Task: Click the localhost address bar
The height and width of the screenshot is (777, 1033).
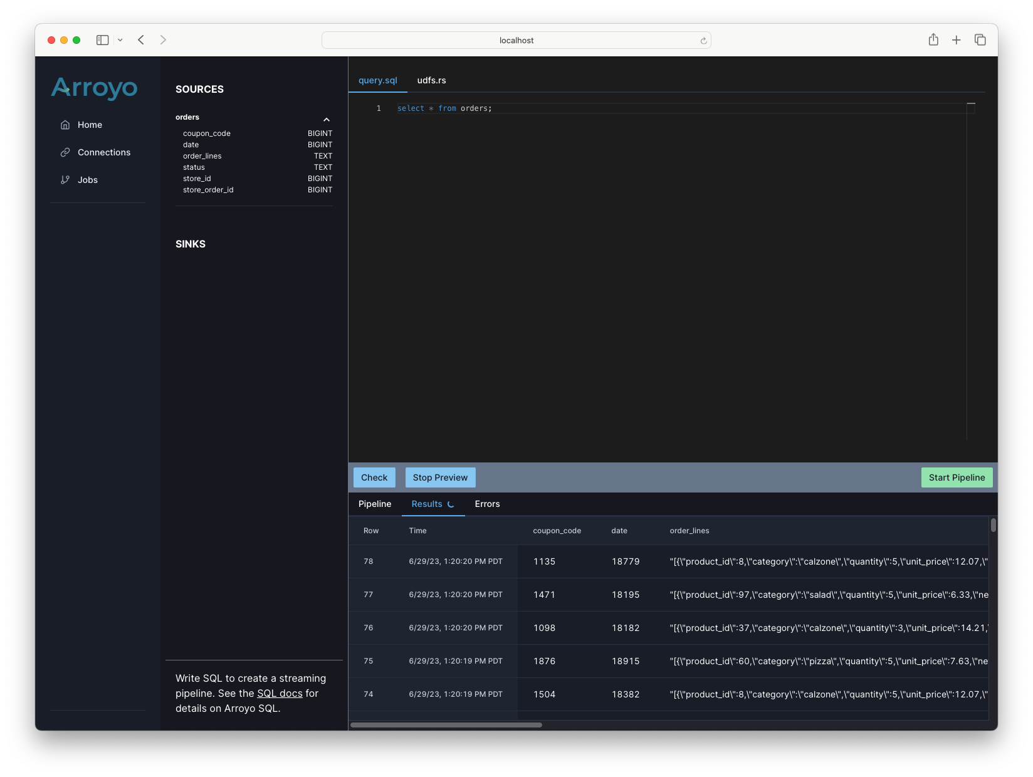Action: pos(515,39)
